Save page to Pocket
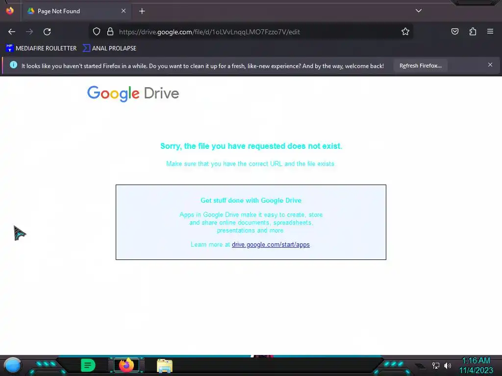This screenshot has width=502, height=376. [455, 31]
